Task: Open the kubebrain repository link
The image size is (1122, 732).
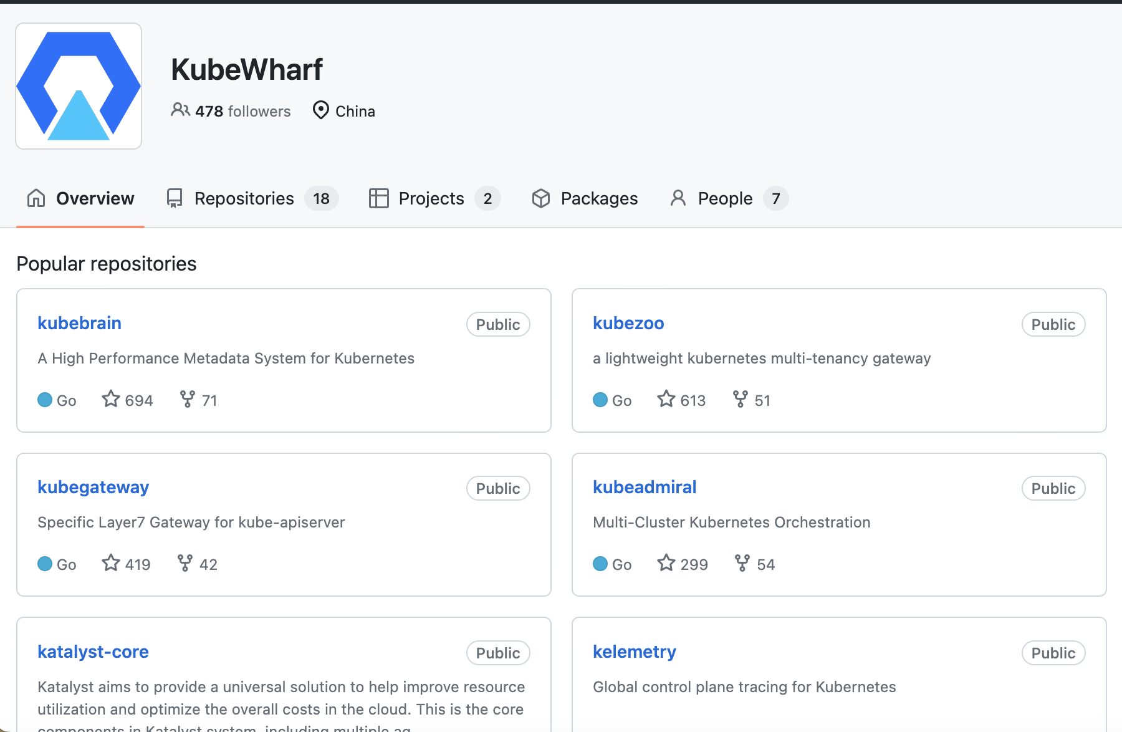Action: tap(79, 323)
